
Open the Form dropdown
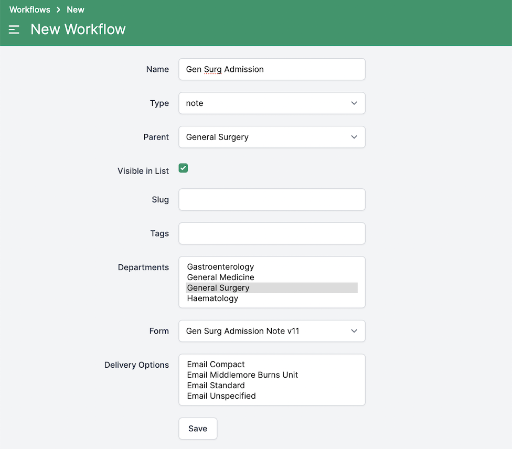(x=272, y=331)
